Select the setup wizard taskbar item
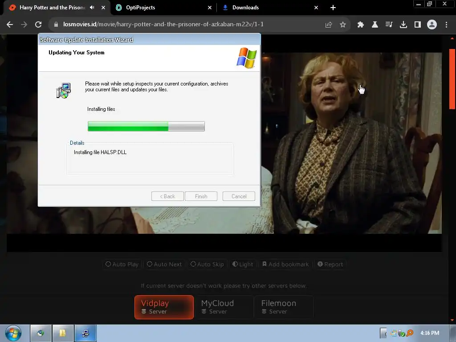The width and height of the screenshot is (456, 342). (x=85, y=333)
